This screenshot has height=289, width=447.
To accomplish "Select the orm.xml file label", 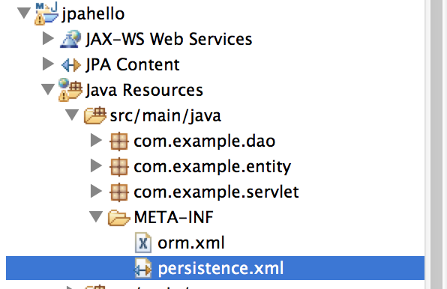I will [191, 243].
